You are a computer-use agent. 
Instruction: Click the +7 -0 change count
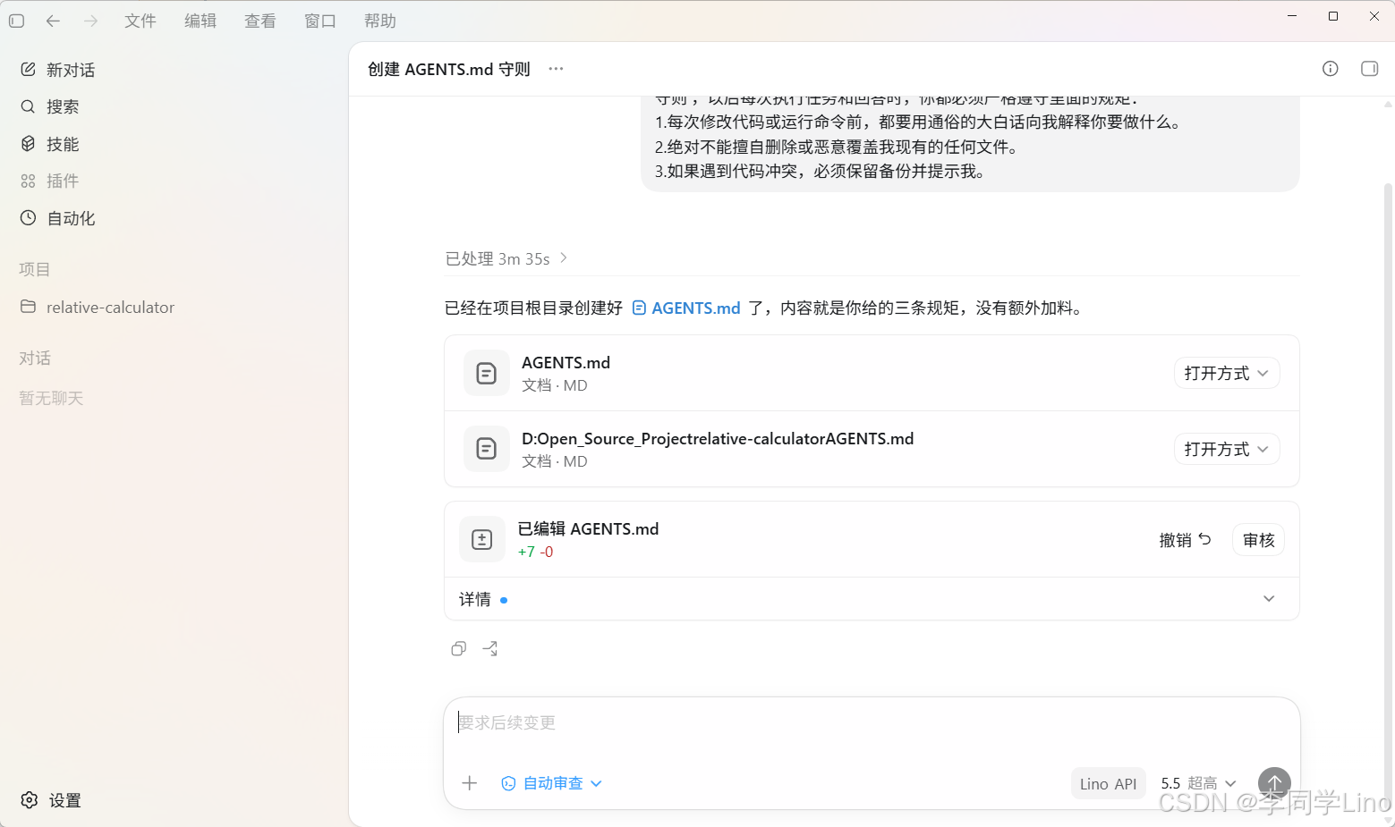pos(535,552)
